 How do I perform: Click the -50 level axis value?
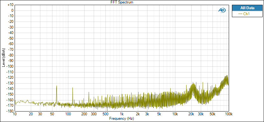(11, 38)
